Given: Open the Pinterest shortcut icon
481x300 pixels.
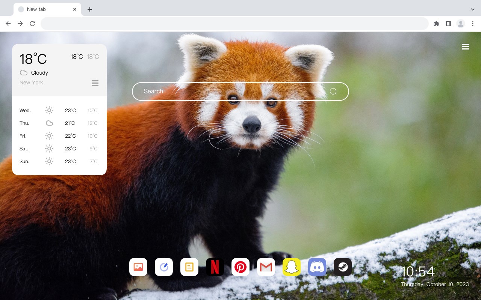Looking at the screenshot, I should click(x=240, y=267).
